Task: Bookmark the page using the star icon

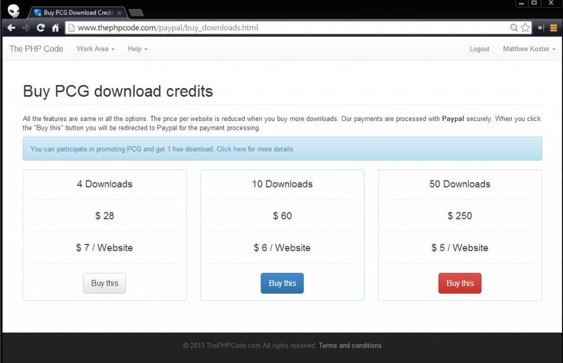Action: pos(525,27)
